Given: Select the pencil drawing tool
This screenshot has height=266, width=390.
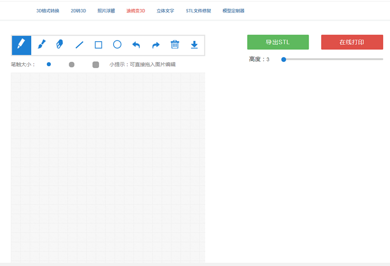Looking at the screenshot, I should [x=21, y=45].
